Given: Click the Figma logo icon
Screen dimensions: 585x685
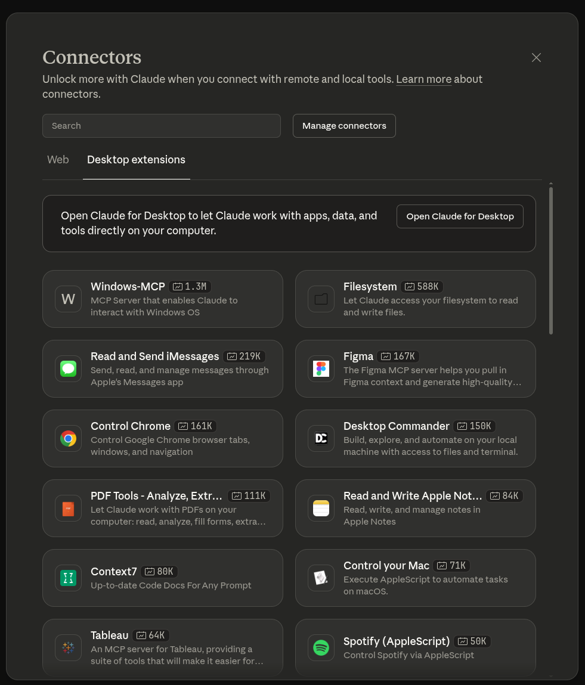Looking at the screenshot, I should (321, 369).
